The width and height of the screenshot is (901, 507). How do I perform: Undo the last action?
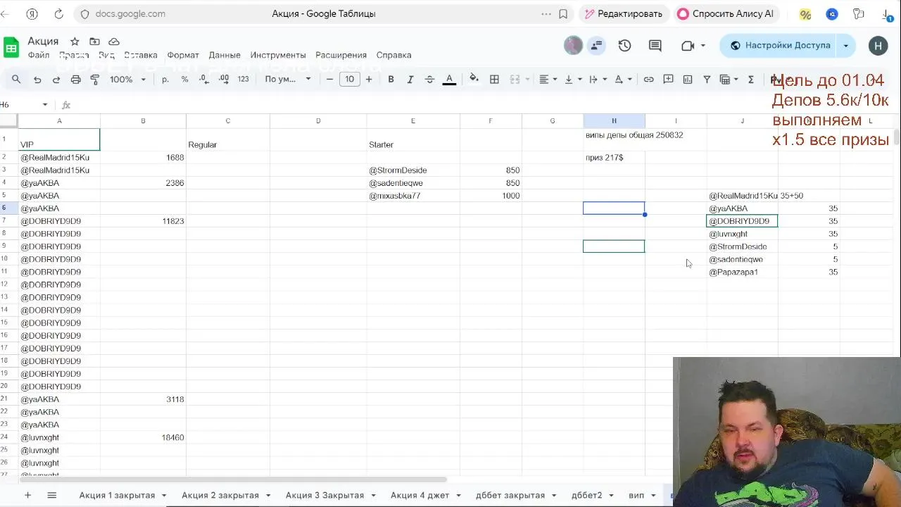(x=37, y=80)
